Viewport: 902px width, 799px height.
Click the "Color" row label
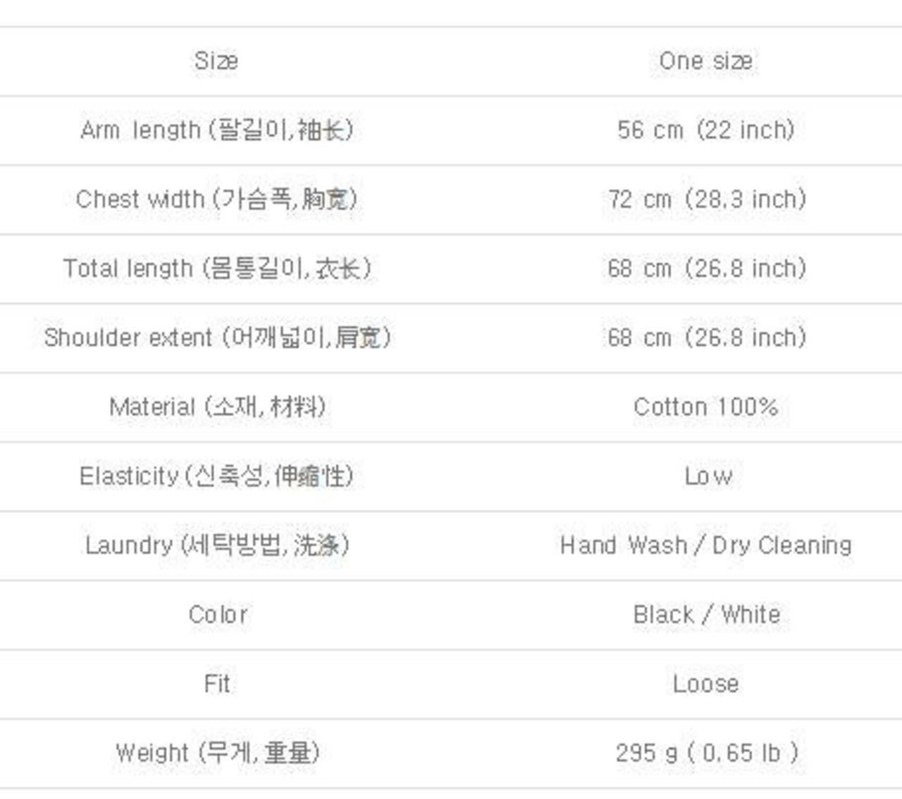click(218, 614)
